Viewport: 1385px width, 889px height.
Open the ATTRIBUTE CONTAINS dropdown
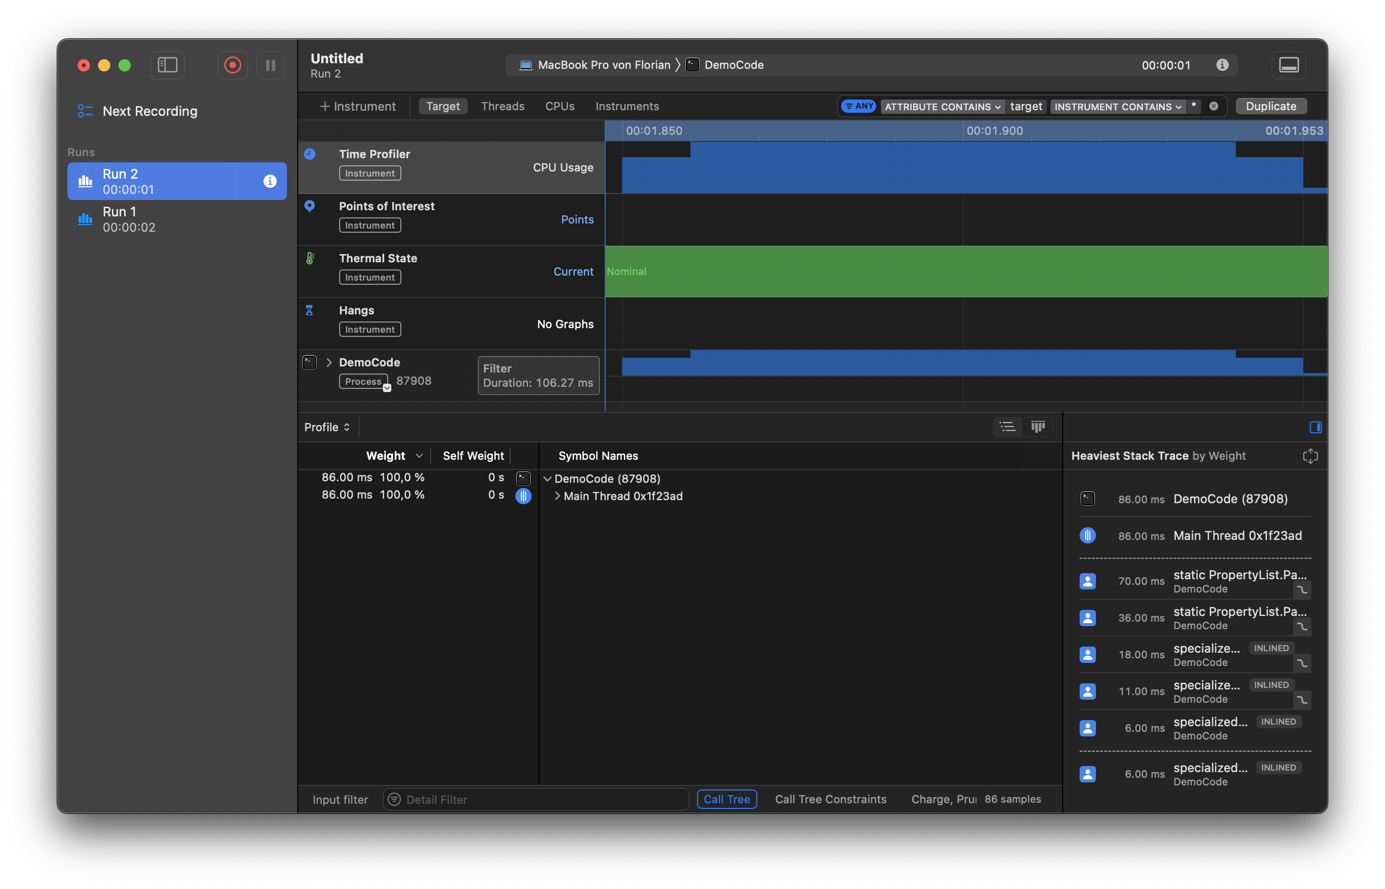click(x=942, y=106)
